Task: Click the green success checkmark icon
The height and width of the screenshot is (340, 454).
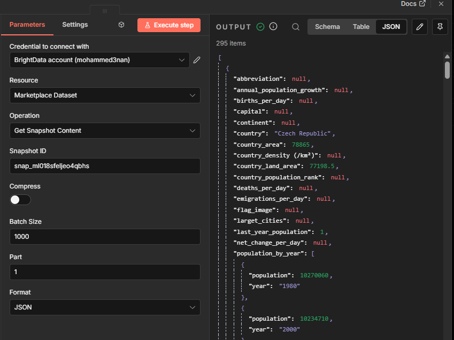Action: pyautogui.click(x=260, y=27)
